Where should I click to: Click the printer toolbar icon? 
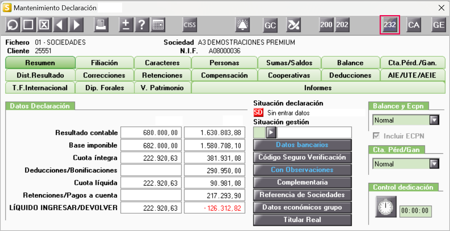tap(101, 25)
